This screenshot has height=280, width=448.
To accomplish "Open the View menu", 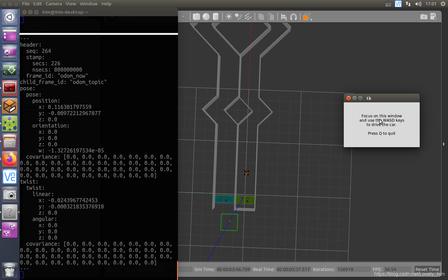I will 71,4.
